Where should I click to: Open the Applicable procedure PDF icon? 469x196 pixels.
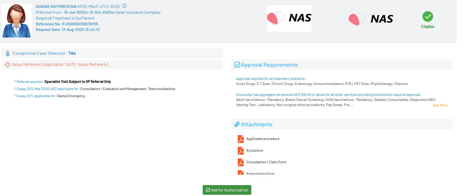coord(241,139)
